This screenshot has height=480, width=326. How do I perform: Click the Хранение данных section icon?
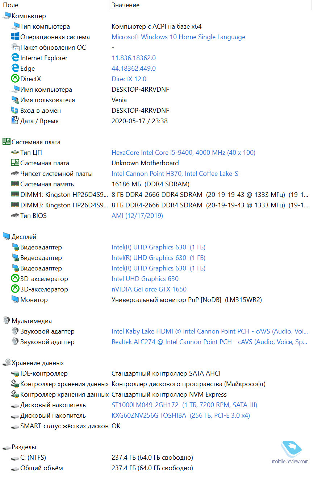(x=7, y=363)
